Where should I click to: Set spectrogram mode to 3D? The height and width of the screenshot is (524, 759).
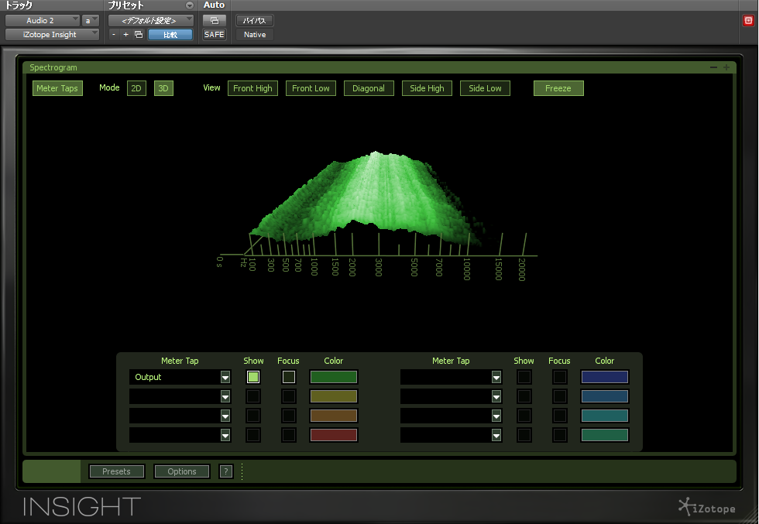tap(163, 88)
